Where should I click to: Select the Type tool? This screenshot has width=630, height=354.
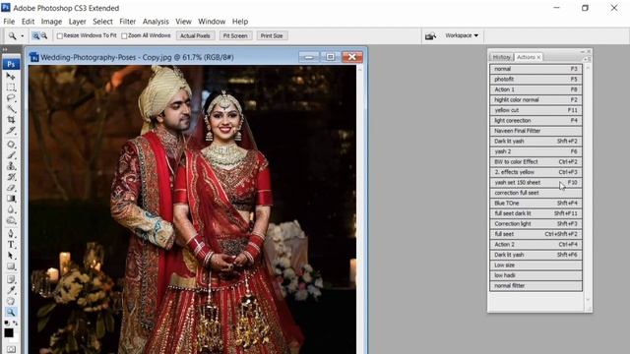(11, 245)
